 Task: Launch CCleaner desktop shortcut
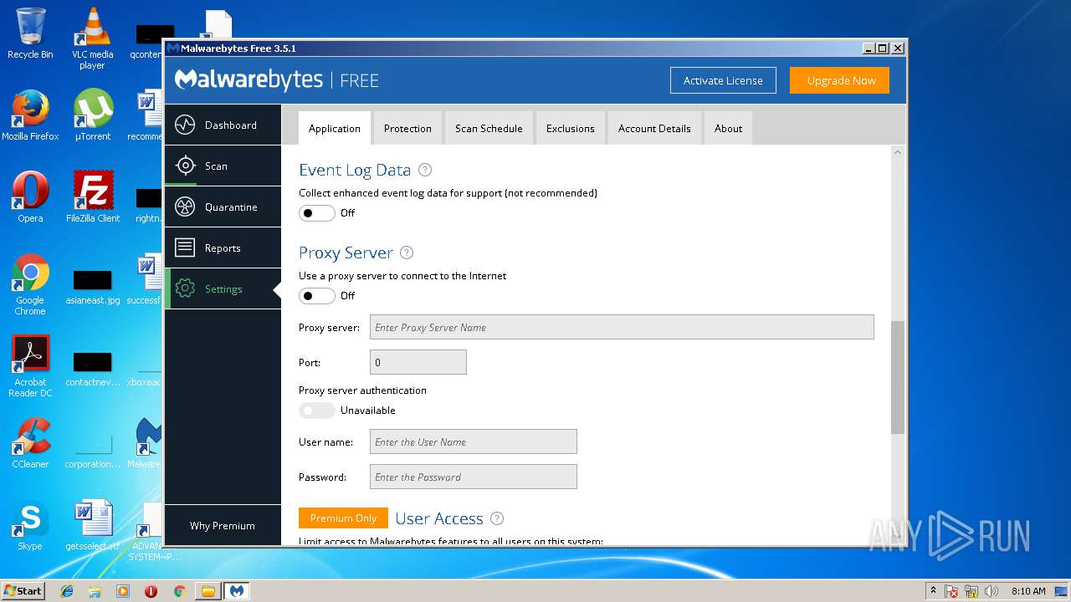point(30,443)
